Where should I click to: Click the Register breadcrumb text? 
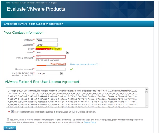[x=54, y=3]
